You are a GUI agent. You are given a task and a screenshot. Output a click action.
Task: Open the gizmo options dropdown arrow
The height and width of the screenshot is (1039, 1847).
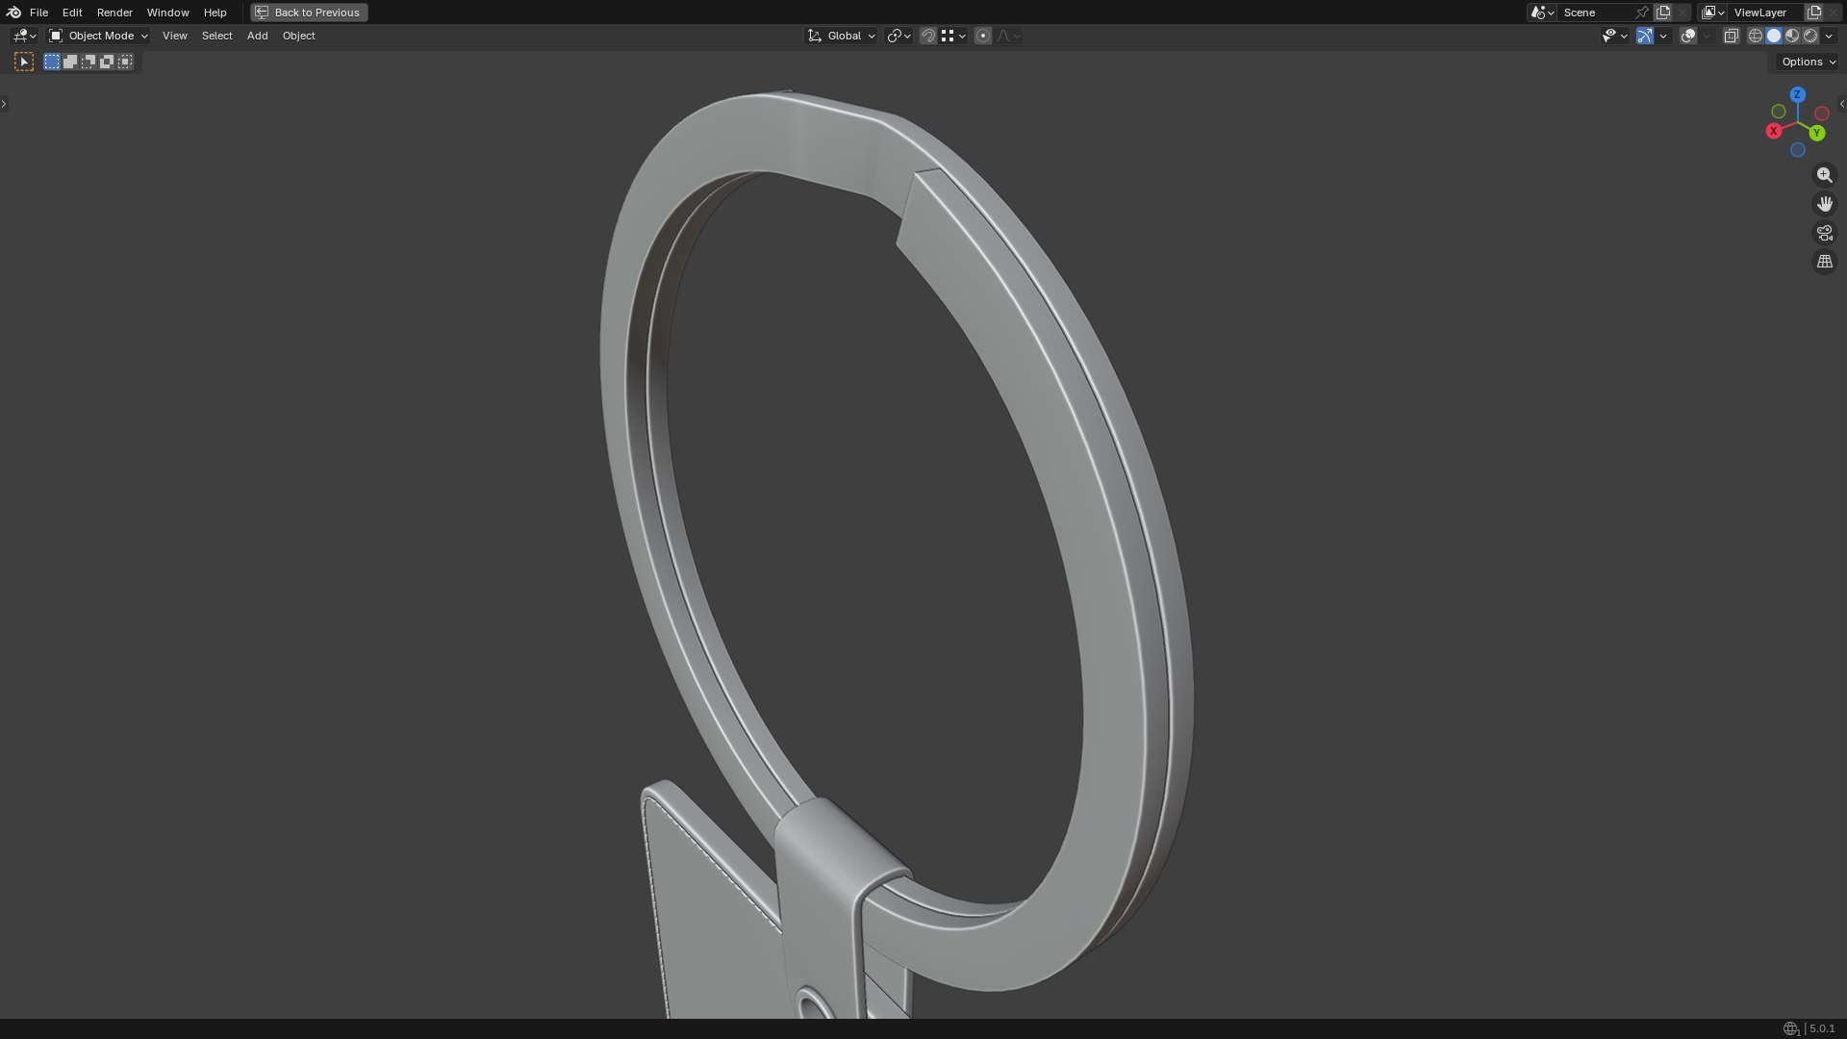1663,36
